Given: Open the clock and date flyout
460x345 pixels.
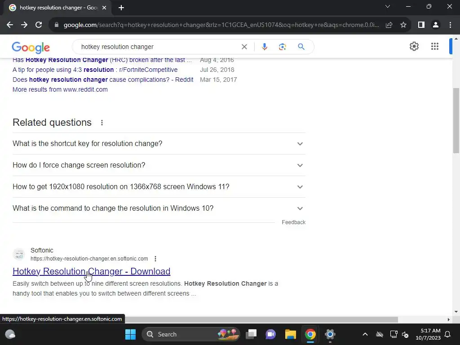Looking at the screenshot, I should (428, 334).
